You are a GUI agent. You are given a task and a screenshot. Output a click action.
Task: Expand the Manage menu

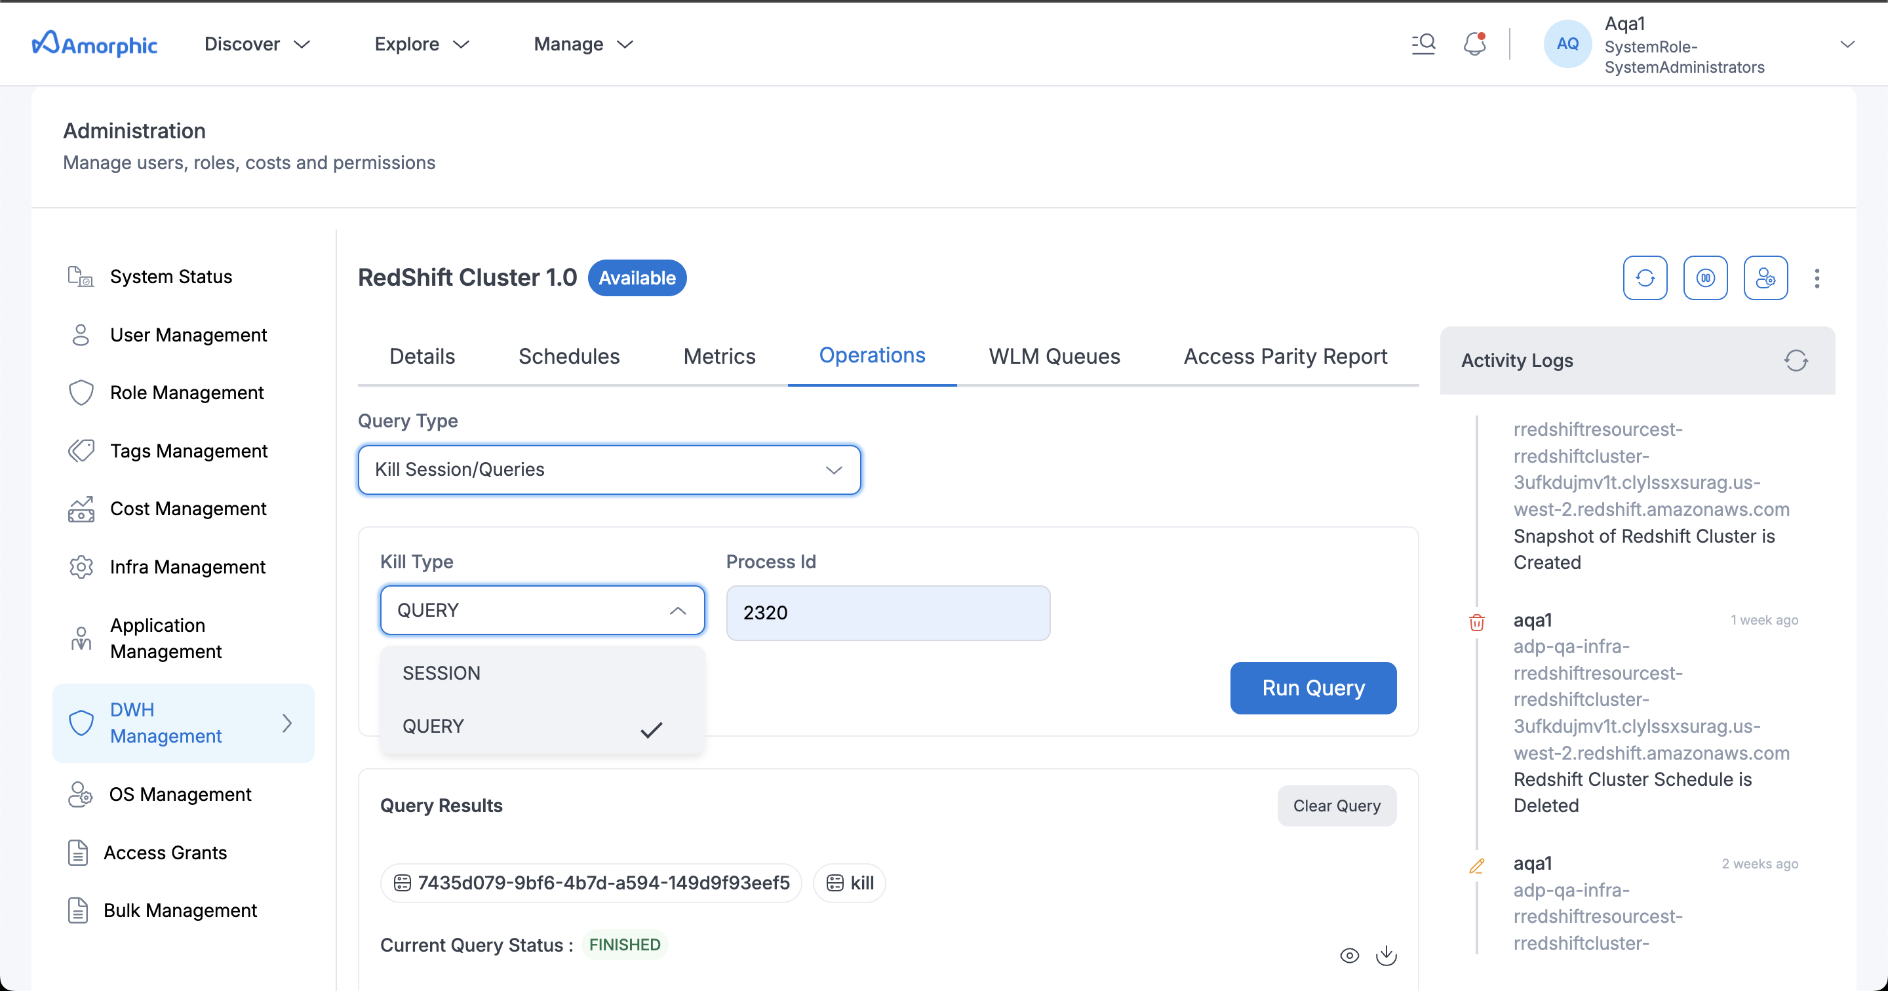point(583,44)
